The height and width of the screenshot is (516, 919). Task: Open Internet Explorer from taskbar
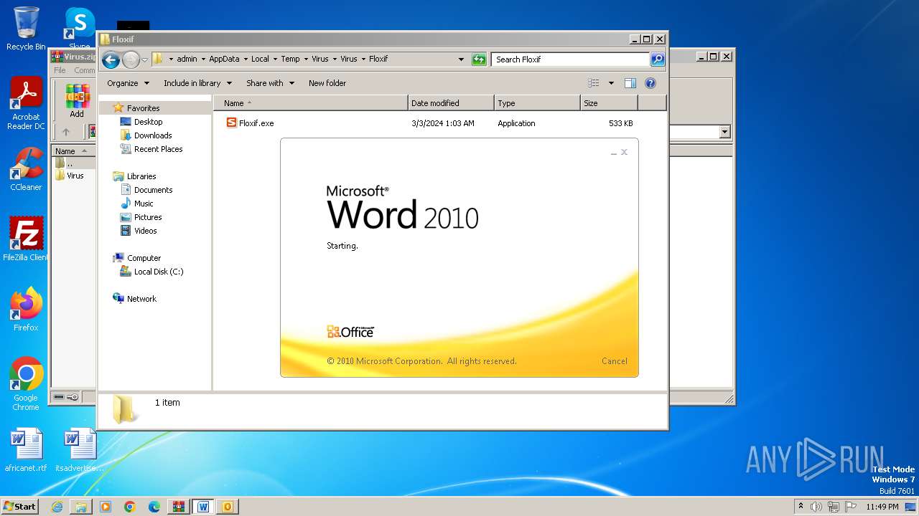[x=57, y=507]
